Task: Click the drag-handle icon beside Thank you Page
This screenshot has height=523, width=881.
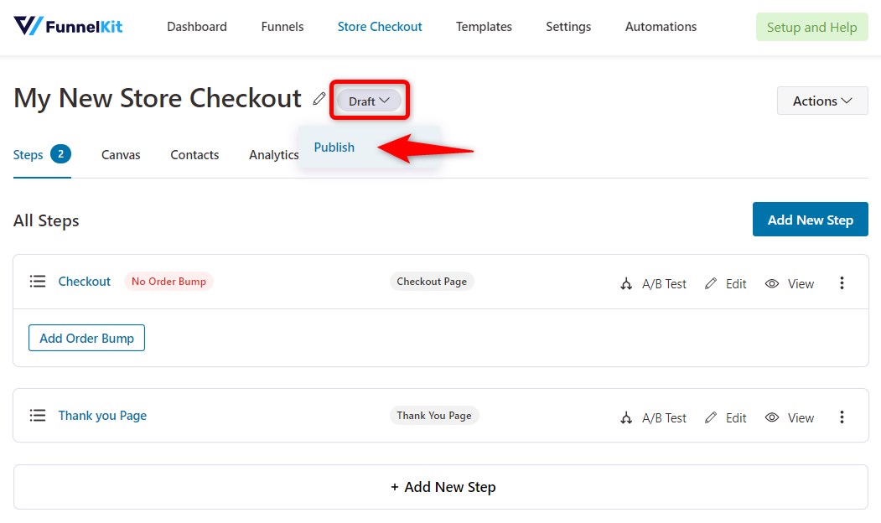Action: click(x=37, y=415)
